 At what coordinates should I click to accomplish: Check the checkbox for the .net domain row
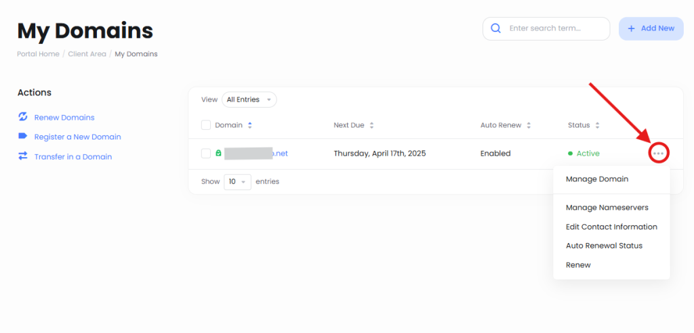[x=206, y=154]
